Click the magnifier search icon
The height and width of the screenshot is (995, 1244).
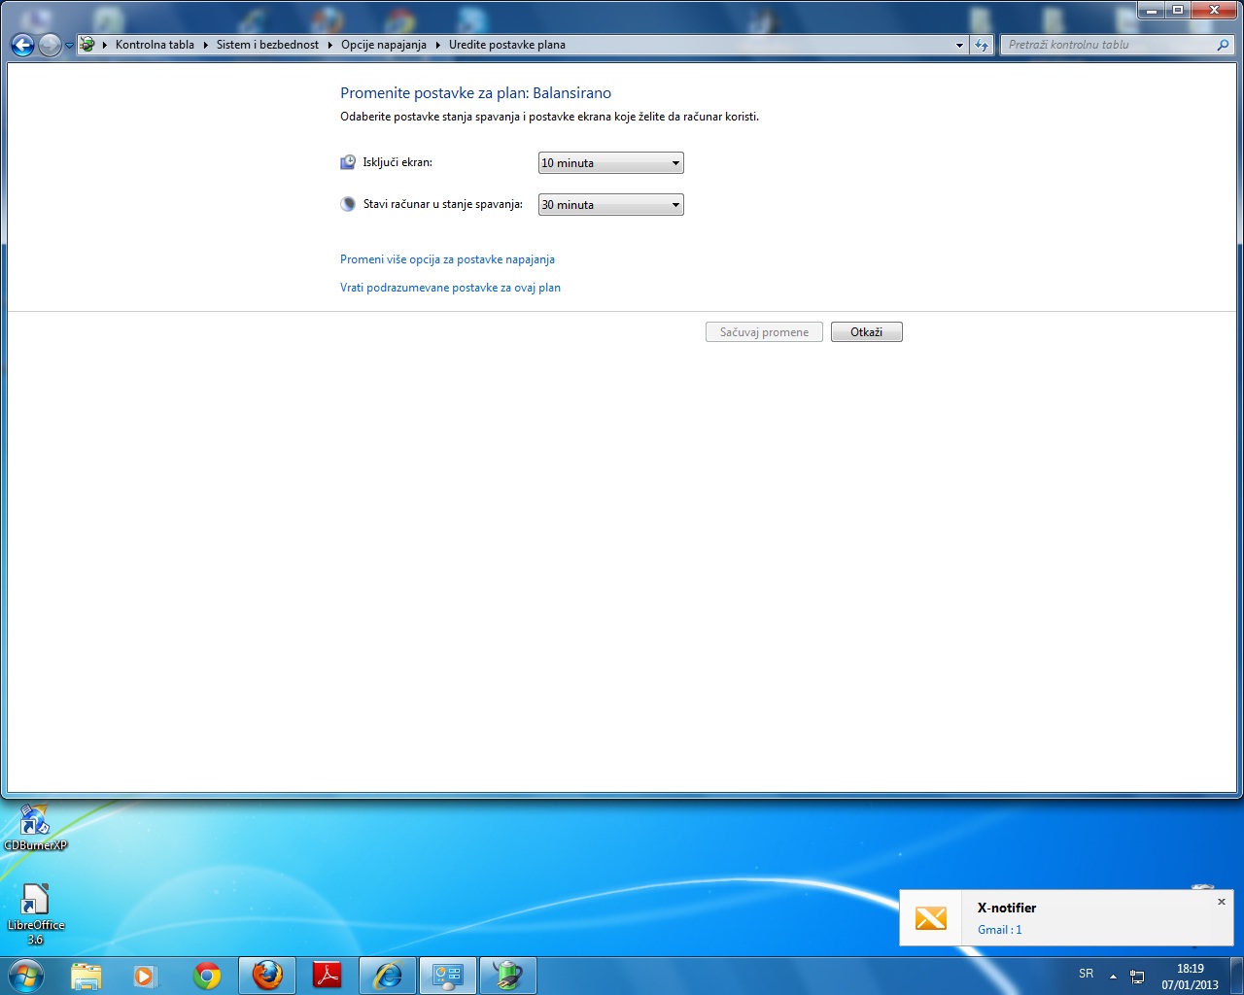pos(1223,45)
